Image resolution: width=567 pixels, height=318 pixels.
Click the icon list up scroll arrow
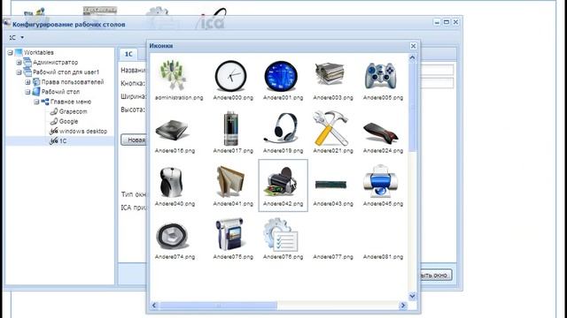[412, 57]
